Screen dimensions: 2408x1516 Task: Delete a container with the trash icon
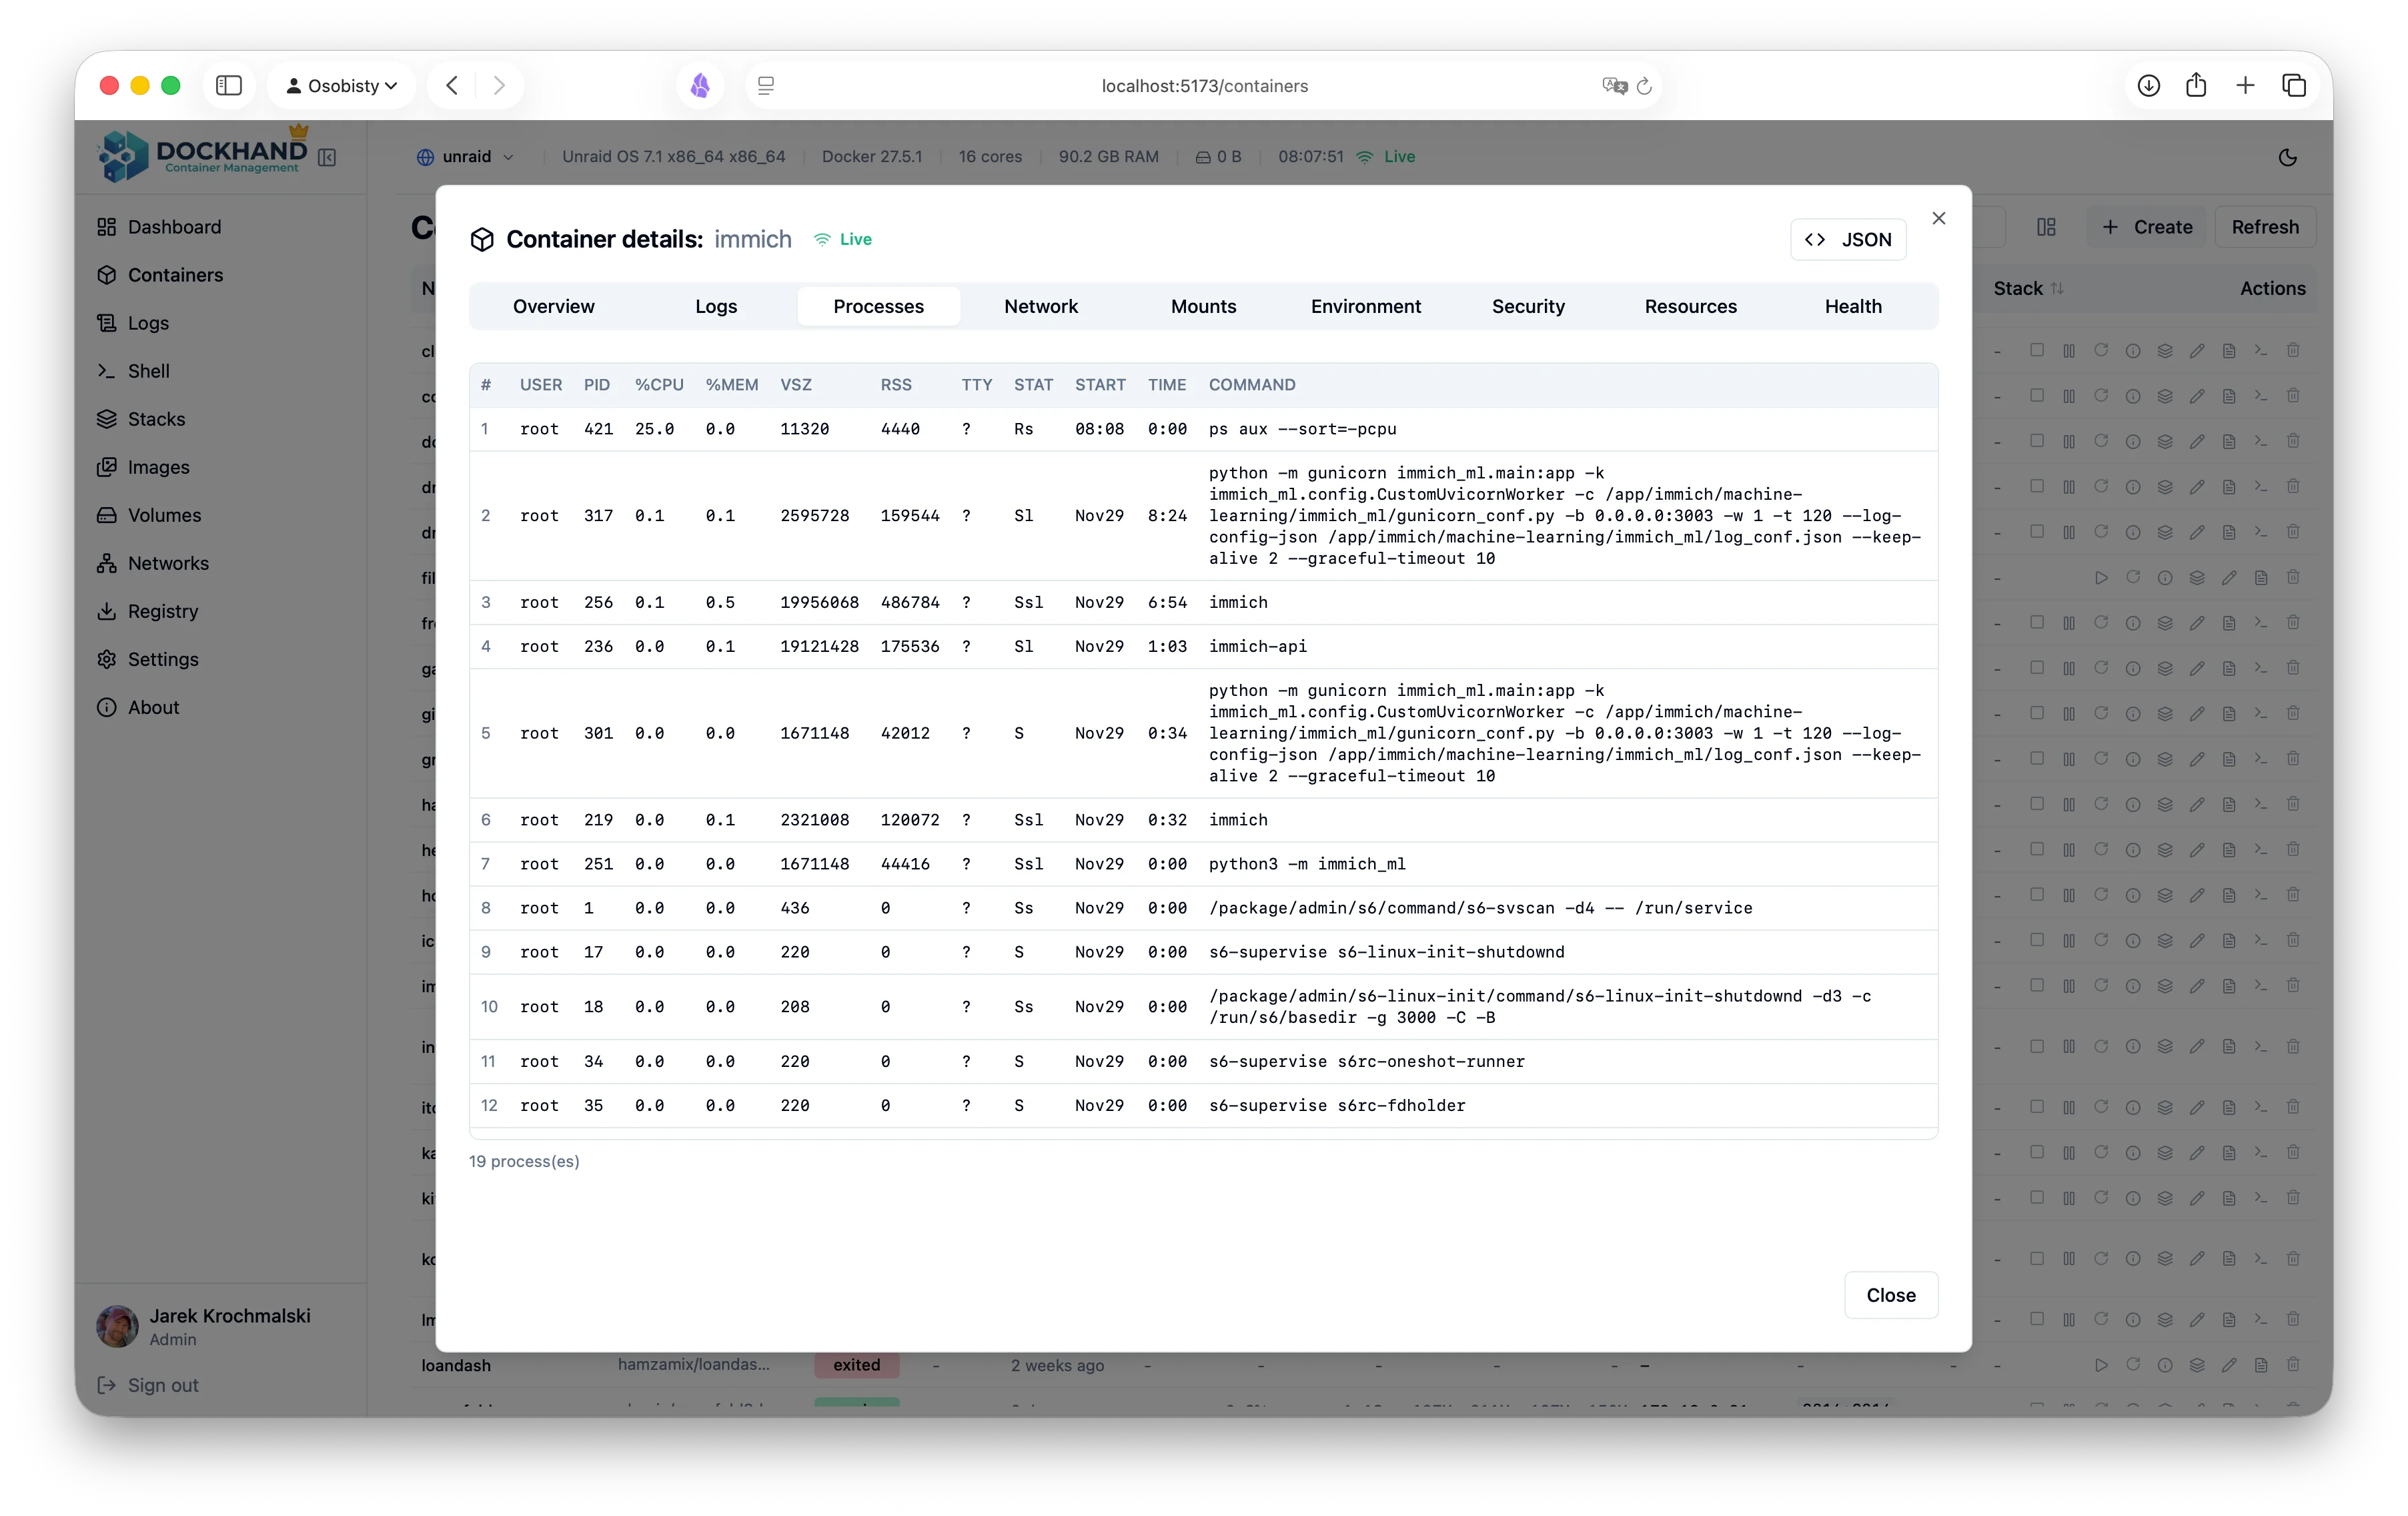coord(2293,351)
